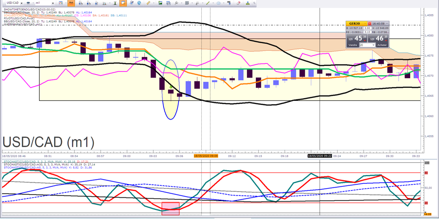Click the horizontal lines list icon

point(187,3)
